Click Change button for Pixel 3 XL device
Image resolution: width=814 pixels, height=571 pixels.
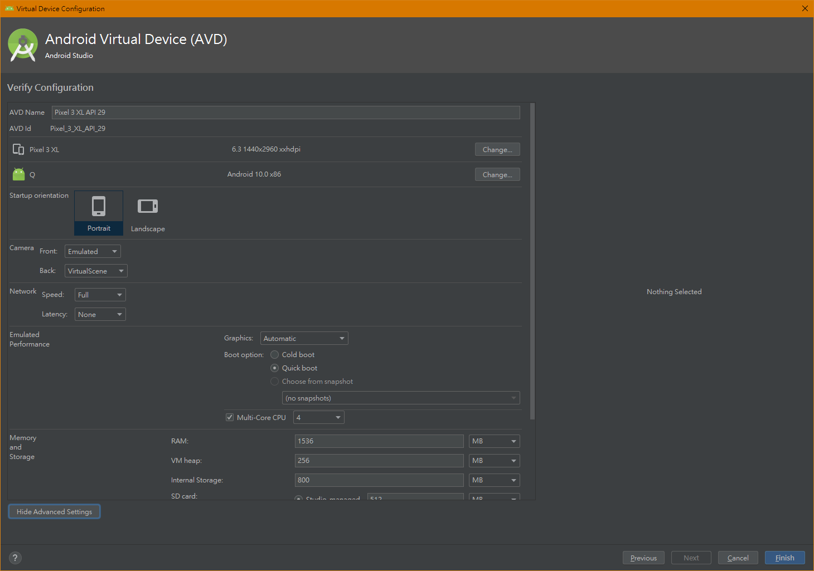497,150
